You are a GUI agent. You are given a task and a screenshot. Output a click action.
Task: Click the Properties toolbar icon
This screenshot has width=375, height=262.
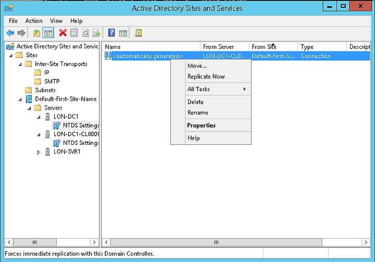click(x=74, y=33)
